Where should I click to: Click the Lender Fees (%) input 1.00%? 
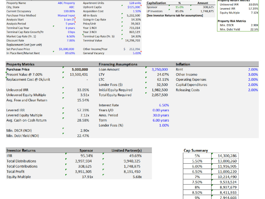click(164, 126)
